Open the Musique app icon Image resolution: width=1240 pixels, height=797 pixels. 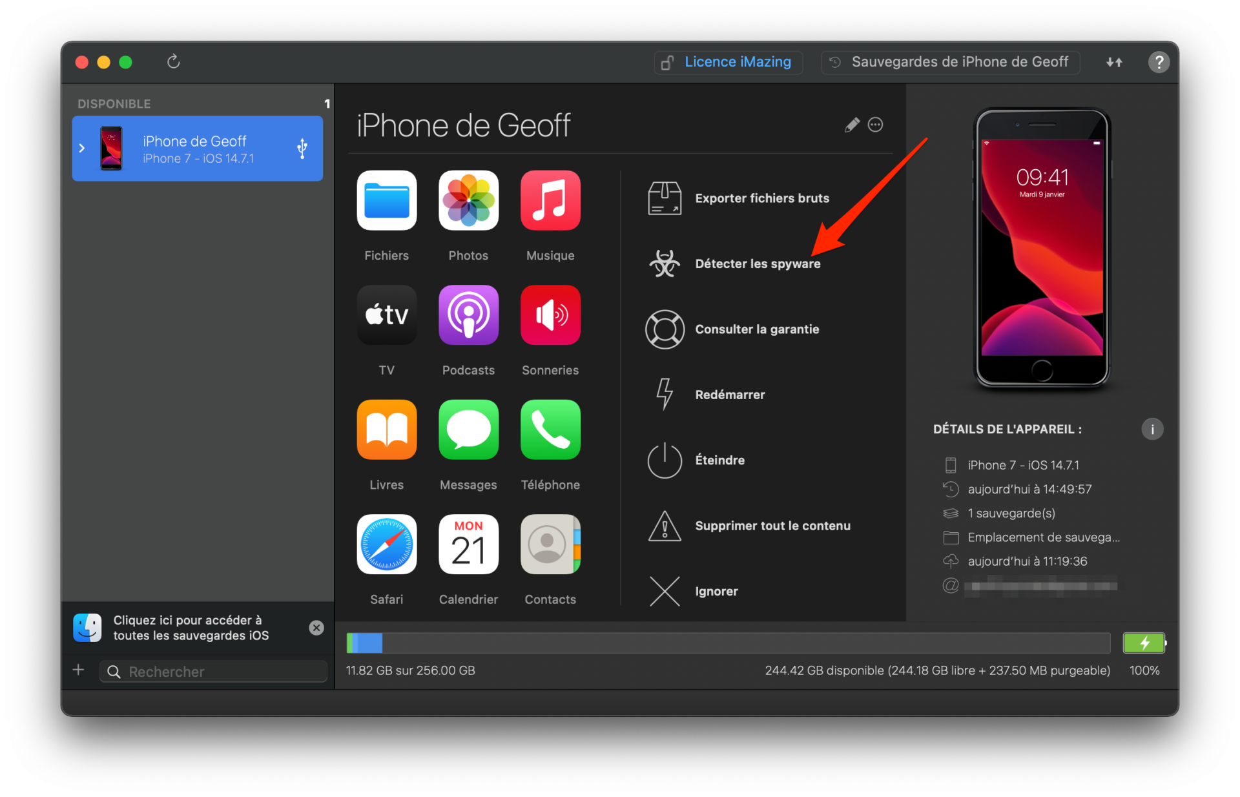[x=550, y=200]
